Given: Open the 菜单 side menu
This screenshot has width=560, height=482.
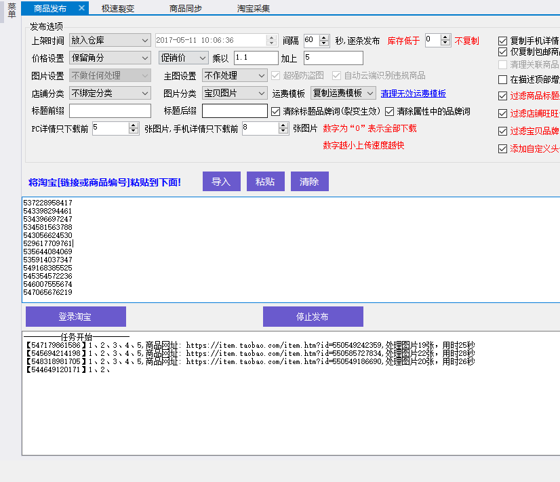Looking at the screenshot, I should [x=12, y=10].
